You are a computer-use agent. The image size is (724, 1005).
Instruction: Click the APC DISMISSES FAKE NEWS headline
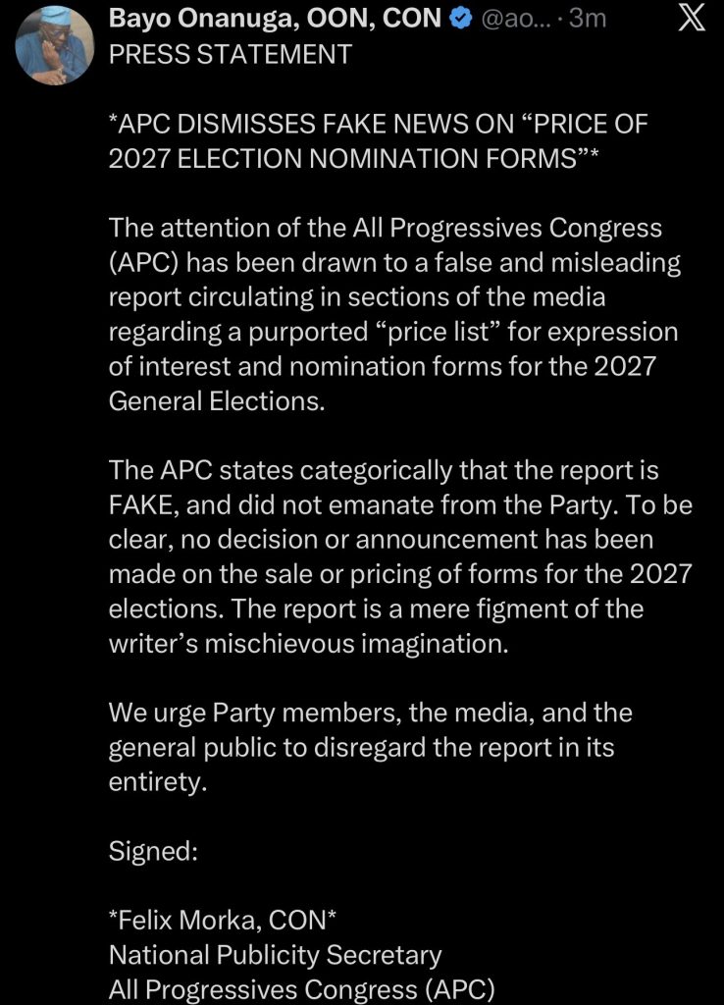[378, 142]
